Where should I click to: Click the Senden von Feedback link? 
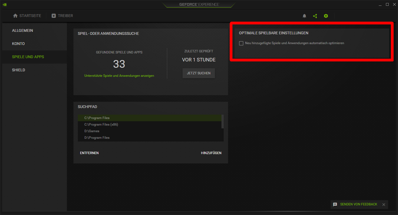point(359,204)
